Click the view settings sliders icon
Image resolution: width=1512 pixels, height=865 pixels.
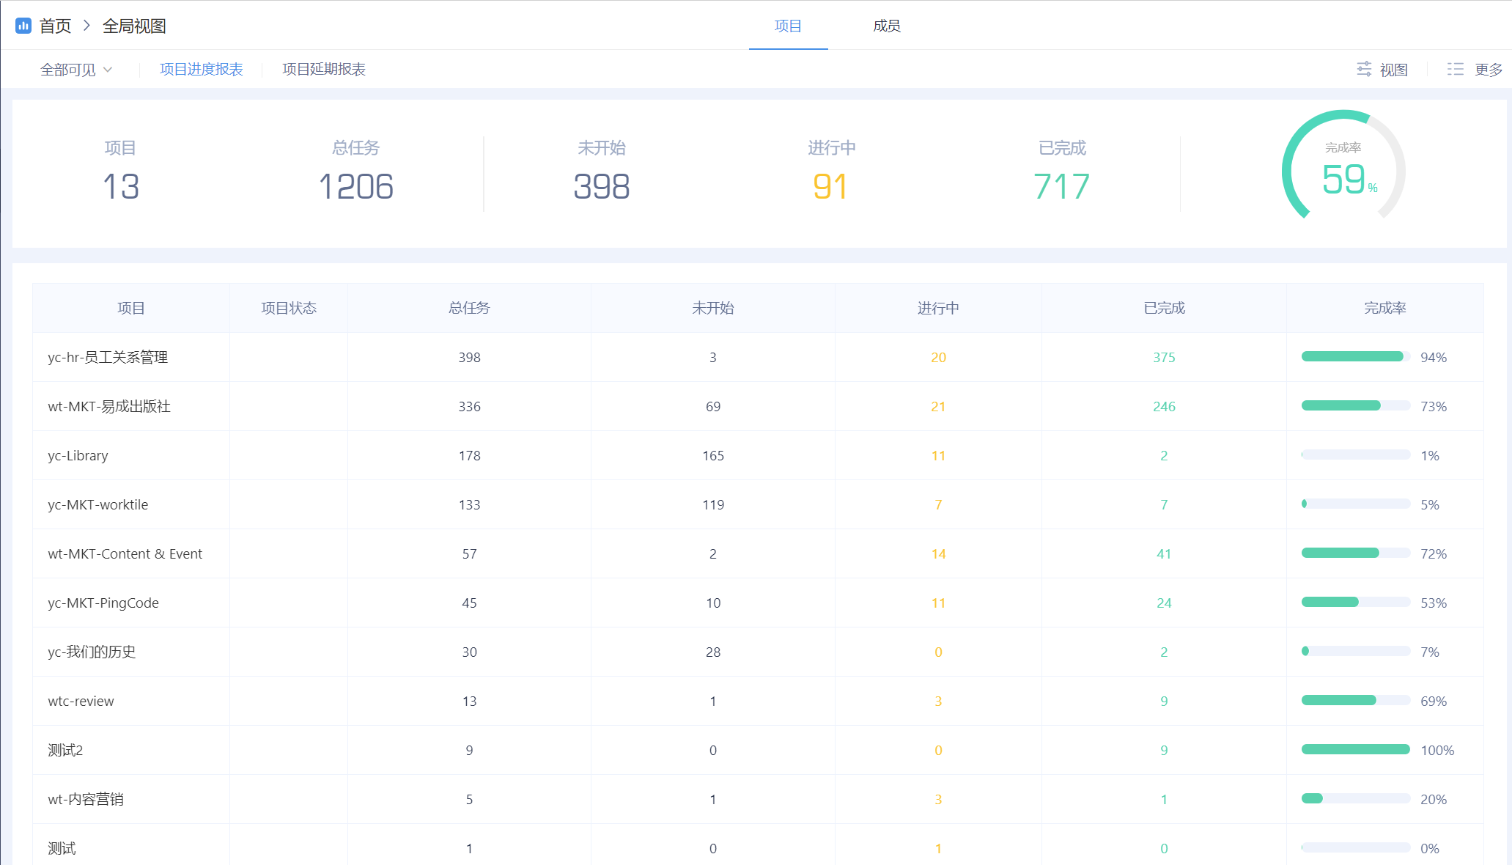(x=1363, y=69)
